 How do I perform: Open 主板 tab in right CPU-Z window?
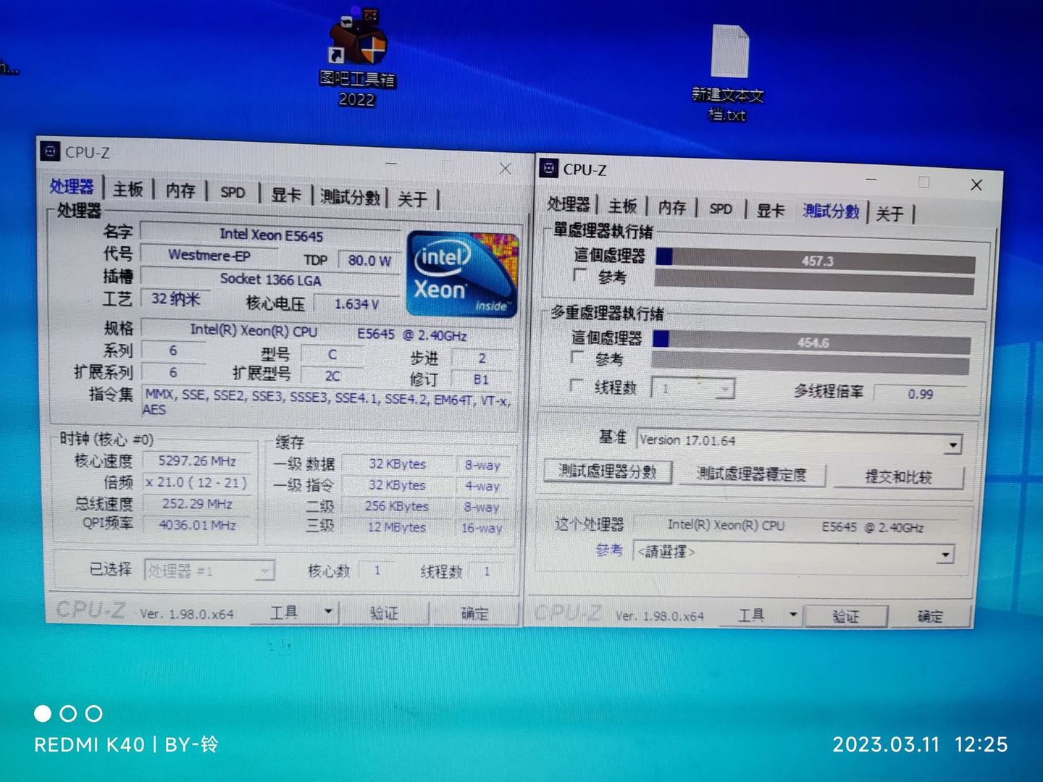pyautogui.click(x=622, y=206)
